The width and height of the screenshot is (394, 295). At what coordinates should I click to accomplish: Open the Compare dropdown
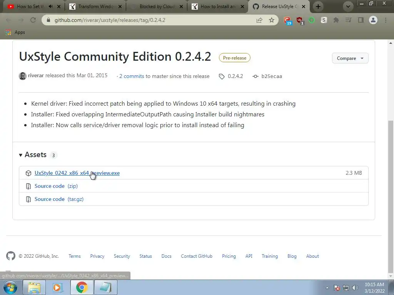(350, 58)
